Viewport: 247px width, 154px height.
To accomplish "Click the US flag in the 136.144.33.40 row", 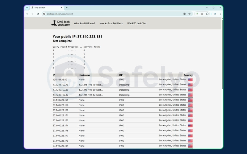I will point(190,79).
